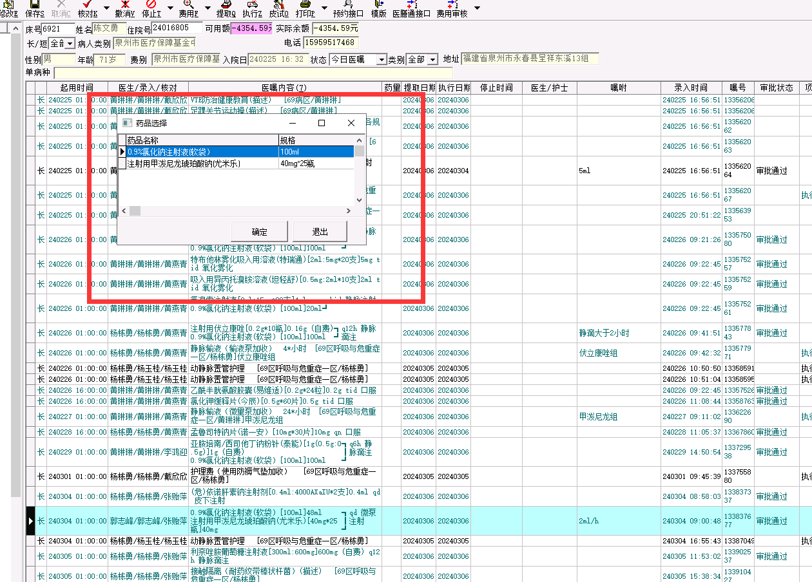This screenshot has width=812, height=582.
Task: Click the 执行日期 column header
Action: click(x=454, y=88)
